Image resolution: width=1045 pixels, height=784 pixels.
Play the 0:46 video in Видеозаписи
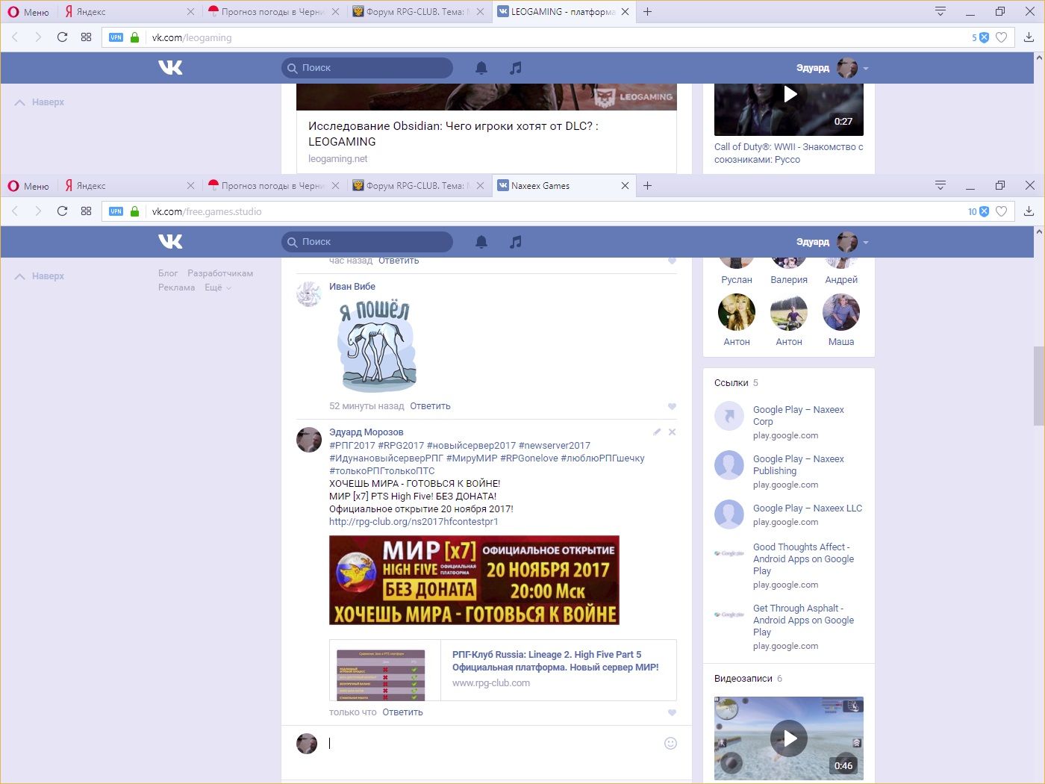[788, 738]
